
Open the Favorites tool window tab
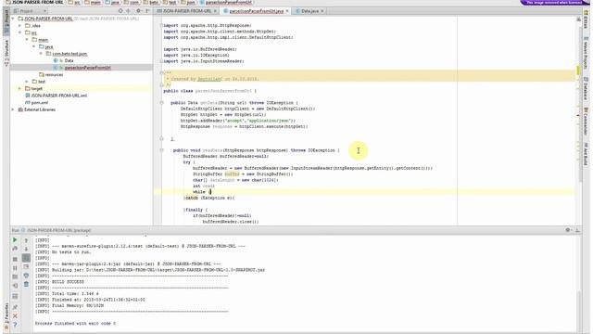point(6,316)
